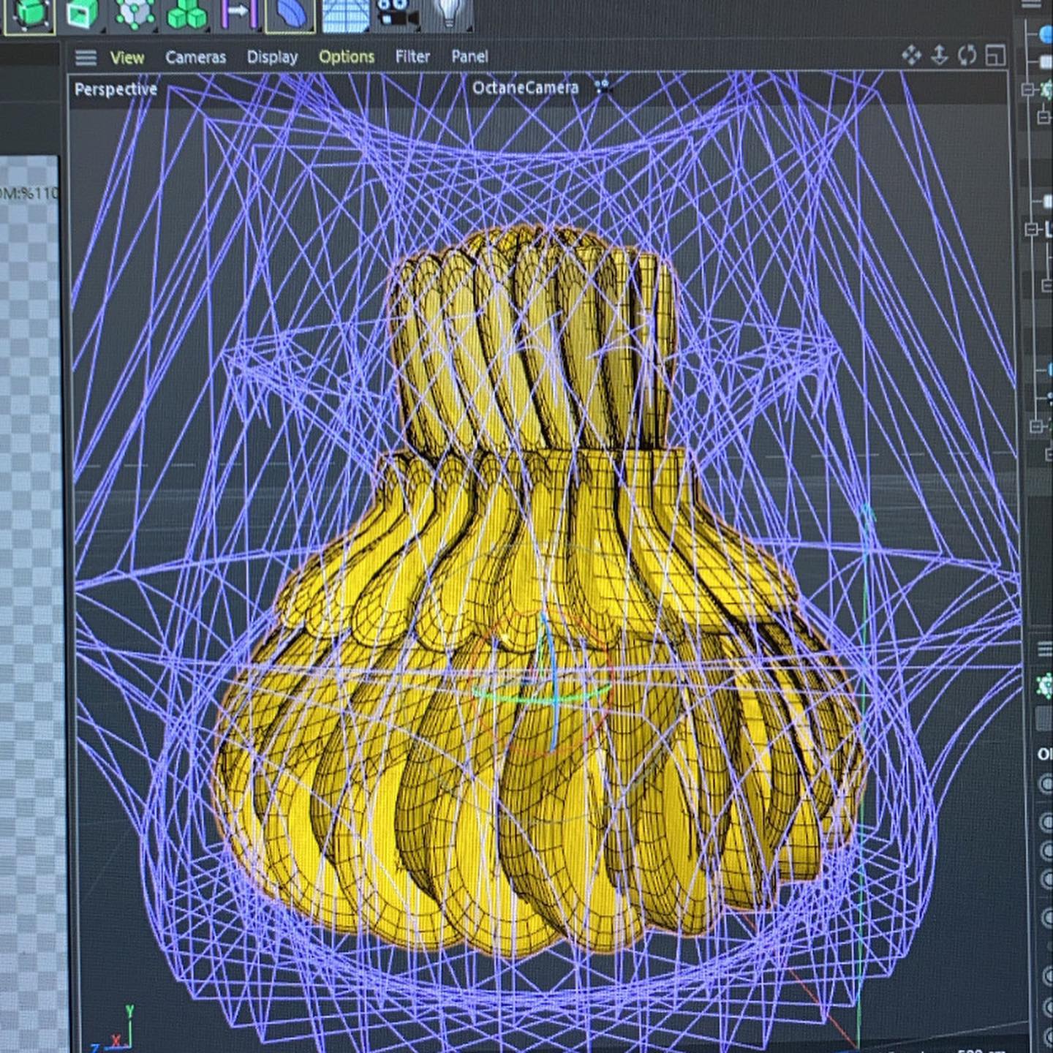Viewport: 1053px width, 1053px height.
Task: Collapse the top tree node in object manager
Action: click(x=1027, y=89)
